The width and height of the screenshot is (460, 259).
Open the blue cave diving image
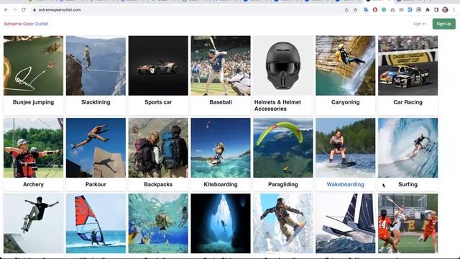[x=221, y=223]
